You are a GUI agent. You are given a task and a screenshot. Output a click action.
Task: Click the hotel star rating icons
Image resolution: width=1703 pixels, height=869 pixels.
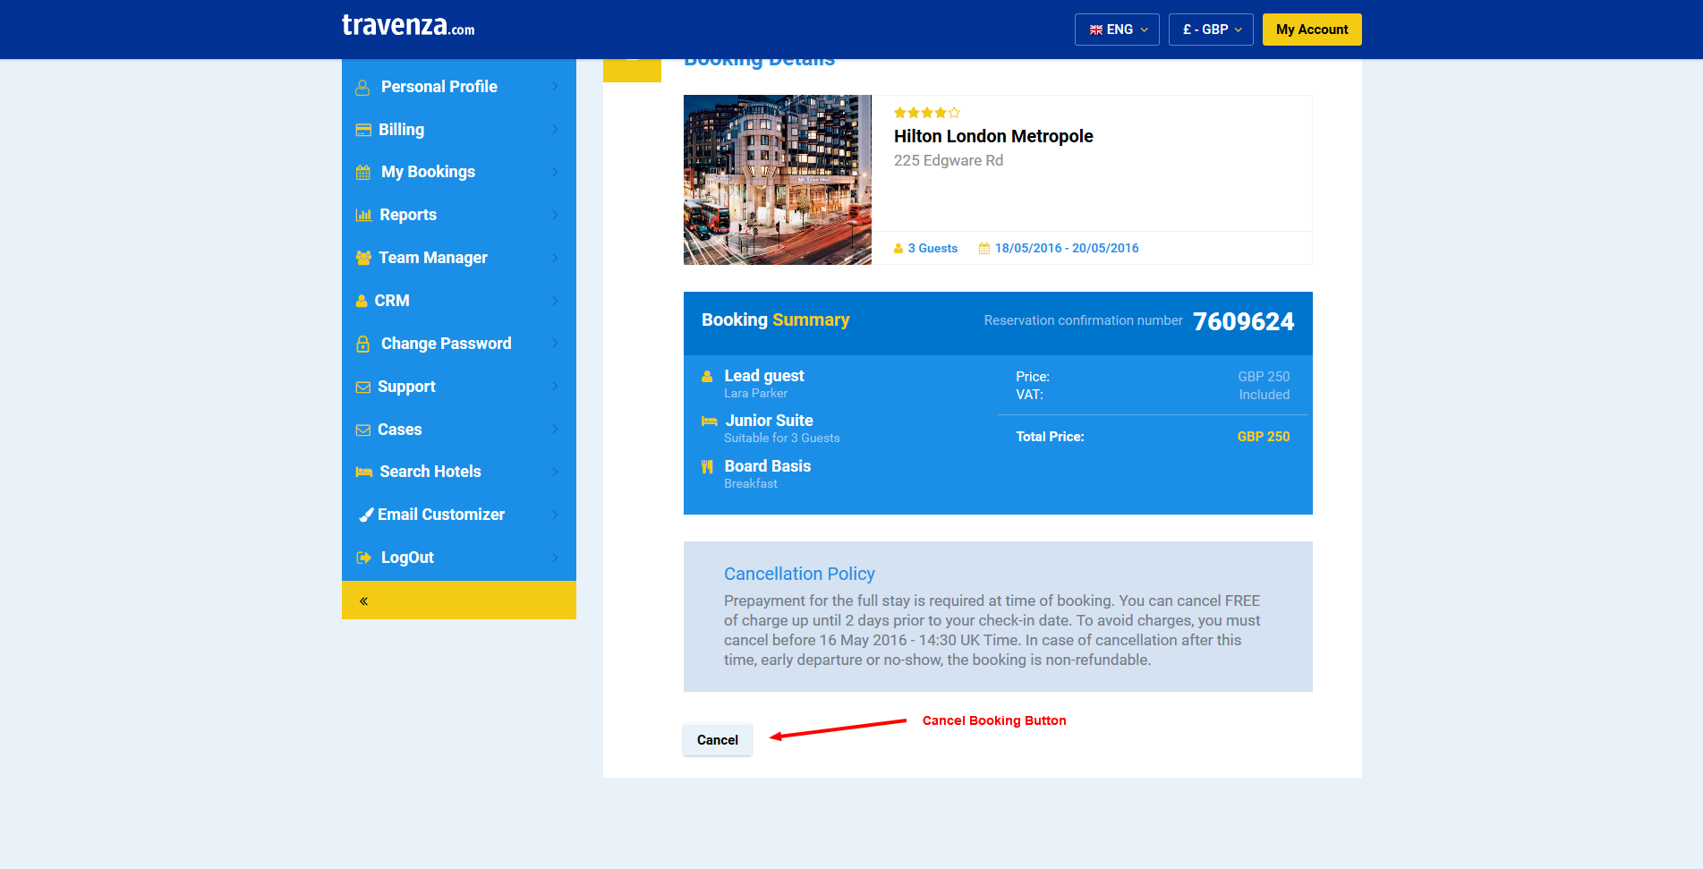[927, 113]
